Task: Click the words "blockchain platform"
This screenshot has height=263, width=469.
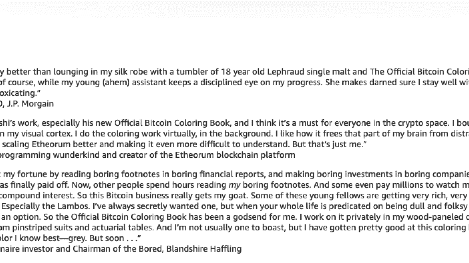Action: (x=256, y=155)
